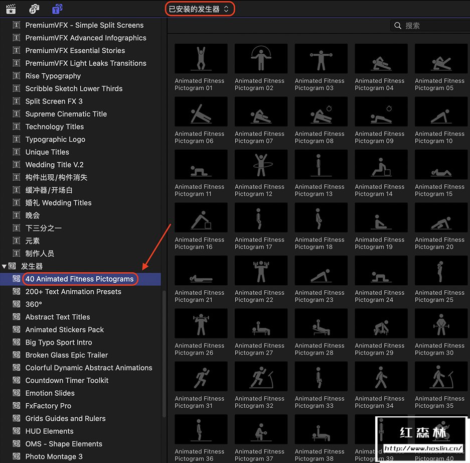Select Animated Fitness Pictogram 02 jump rope
Viewport: 470px width, 463px height.
(x=261, y=59)
